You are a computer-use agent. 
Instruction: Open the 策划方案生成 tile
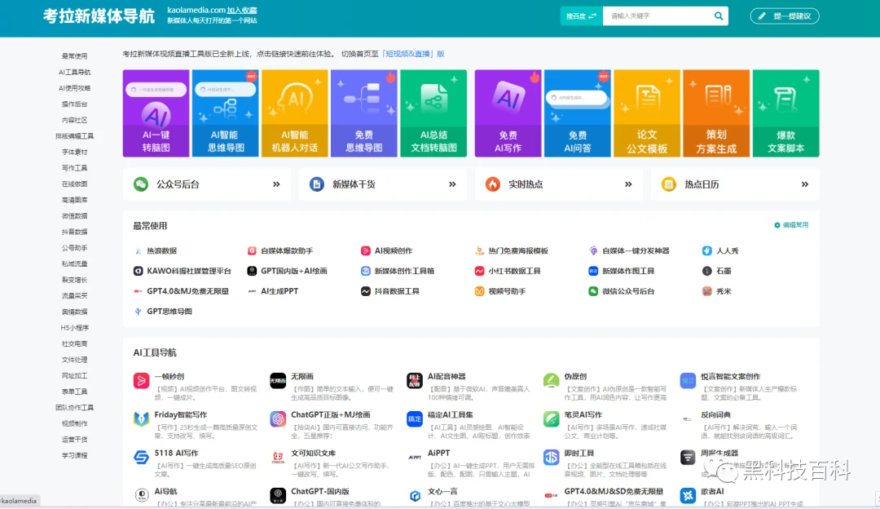pos(716,113)
